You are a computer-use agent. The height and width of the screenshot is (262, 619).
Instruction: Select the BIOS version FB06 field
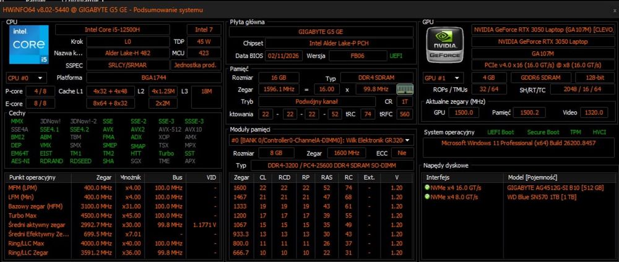click(x=358, y=56)
